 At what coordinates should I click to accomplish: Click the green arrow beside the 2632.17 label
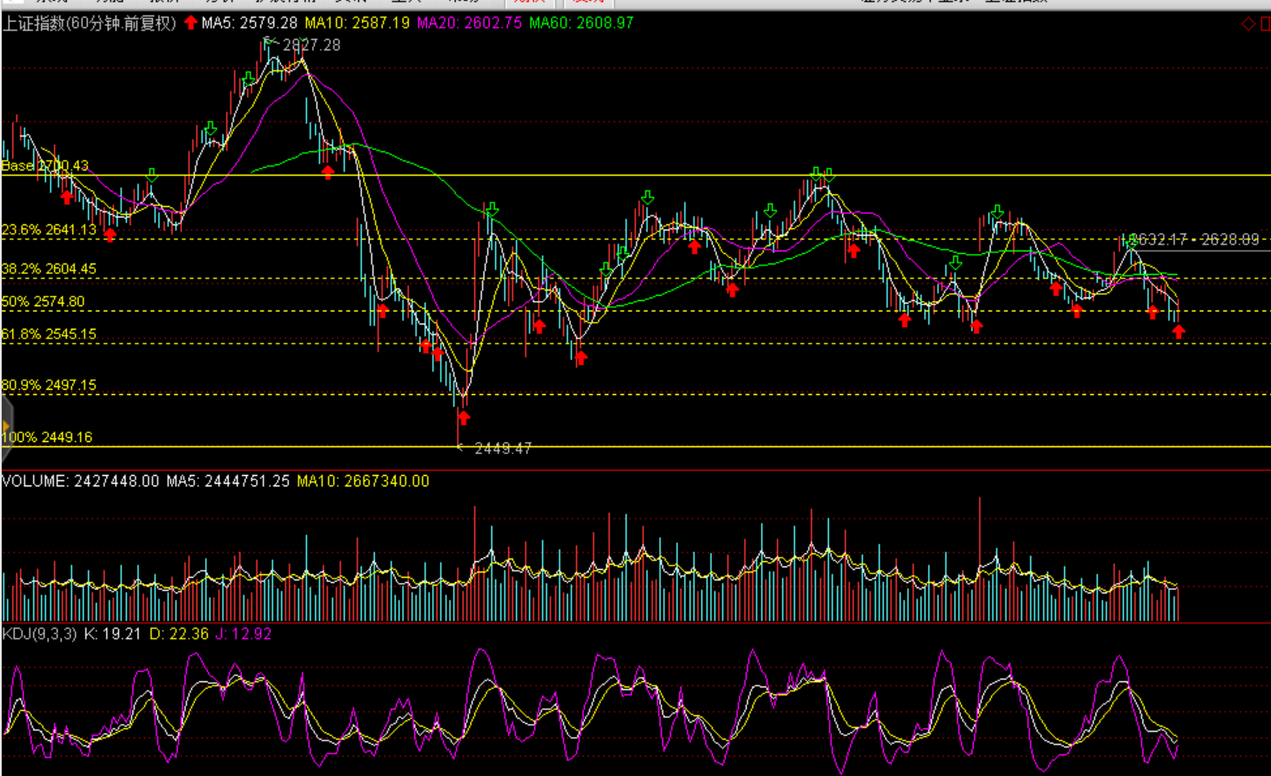coord(1129,240)
